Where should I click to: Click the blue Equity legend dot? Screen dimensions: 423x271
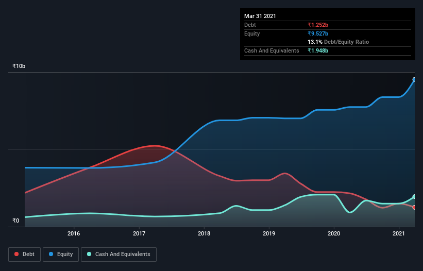[x=51, y=254]
